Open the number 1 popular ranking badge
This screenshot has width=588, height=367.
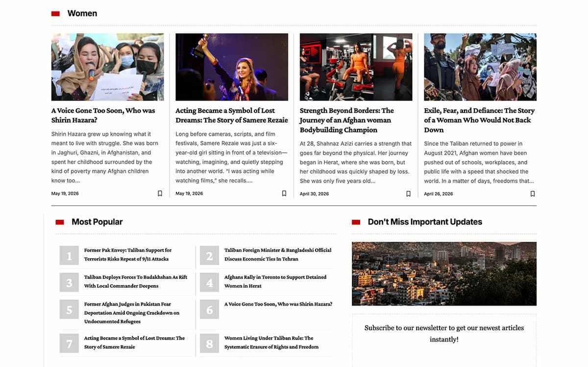69,255
